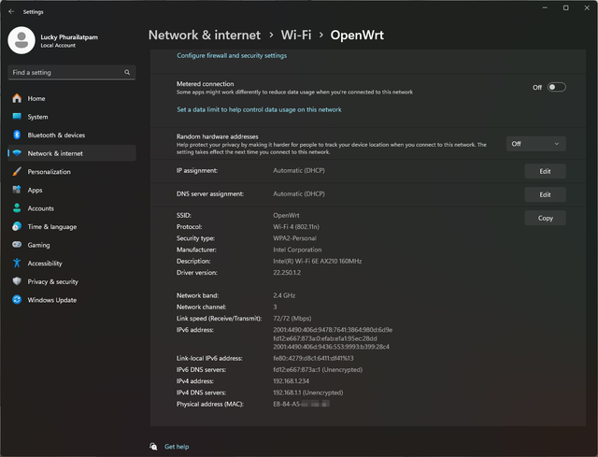Go to the Wi-Fi breadcrumb
Viewport: 598px width, 457px height.
tap(295, 36)
